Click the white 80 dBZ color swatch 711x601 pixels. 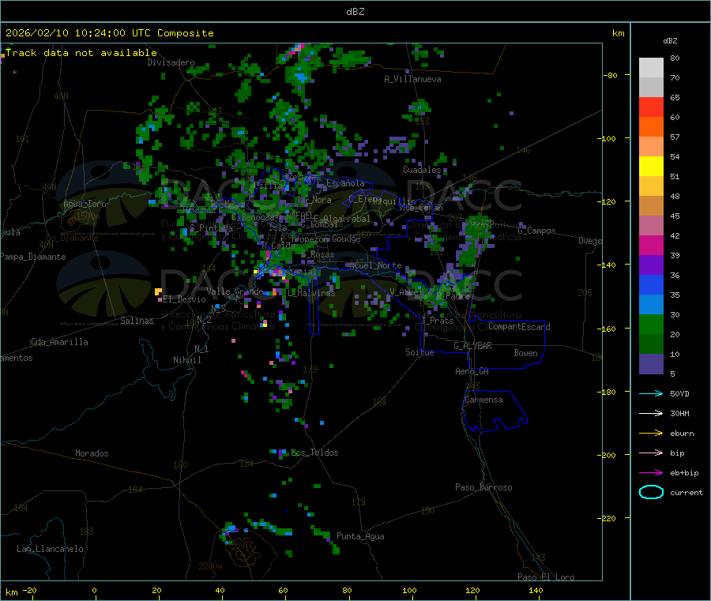[651, 68]
